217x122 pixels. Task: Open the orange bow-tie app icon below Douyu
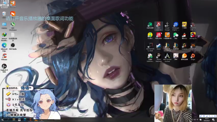(13, 14)
